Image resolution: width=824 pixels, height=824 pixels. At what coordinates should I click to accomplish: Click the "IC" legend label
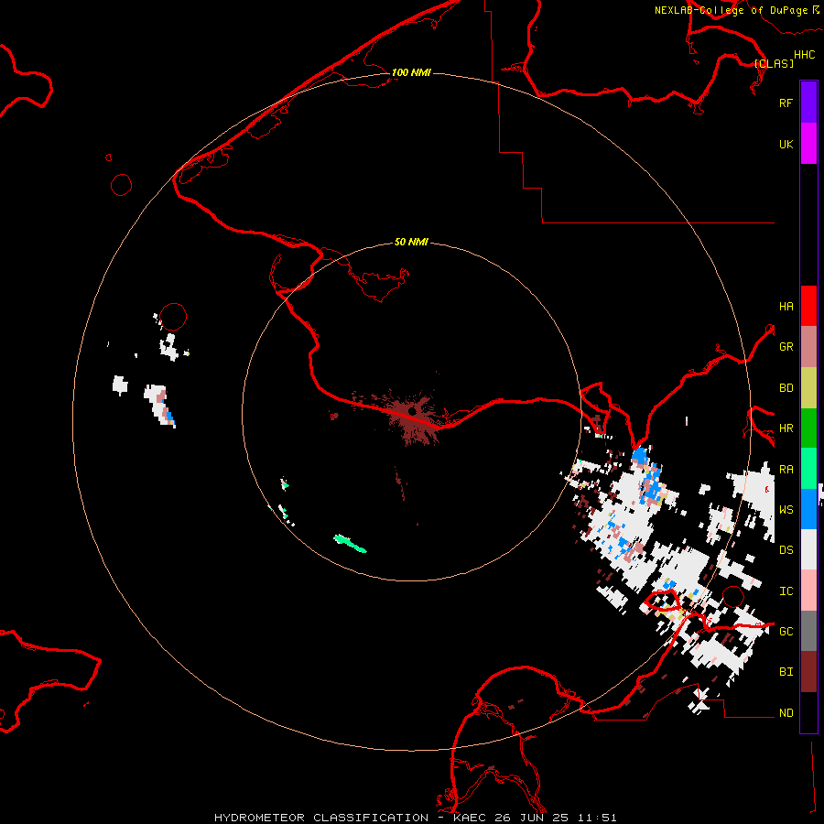point(786,591)
